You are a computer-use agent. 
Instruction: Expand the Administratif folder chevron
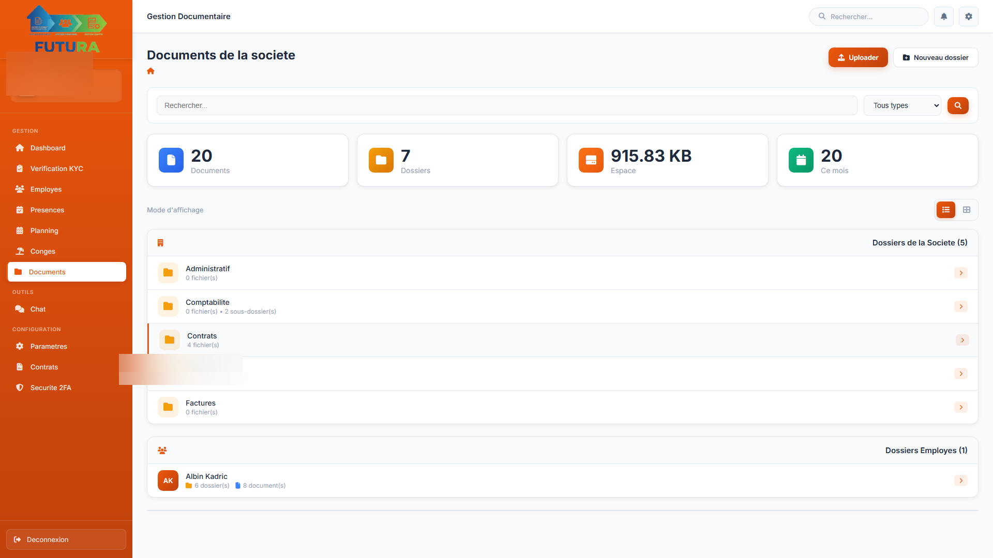click(x=960, y=273)
